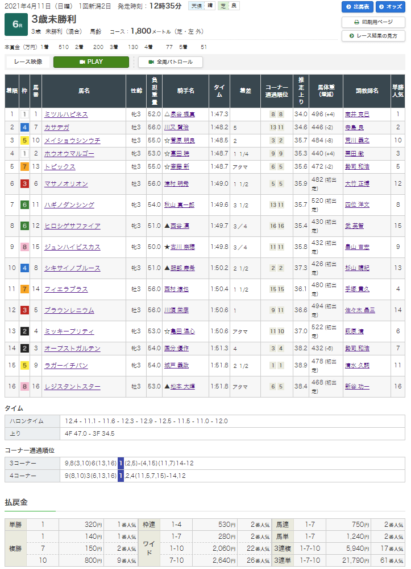Play the race video with the green PLAY button
The image size is (411, 569).
click(x=91, y=62)
